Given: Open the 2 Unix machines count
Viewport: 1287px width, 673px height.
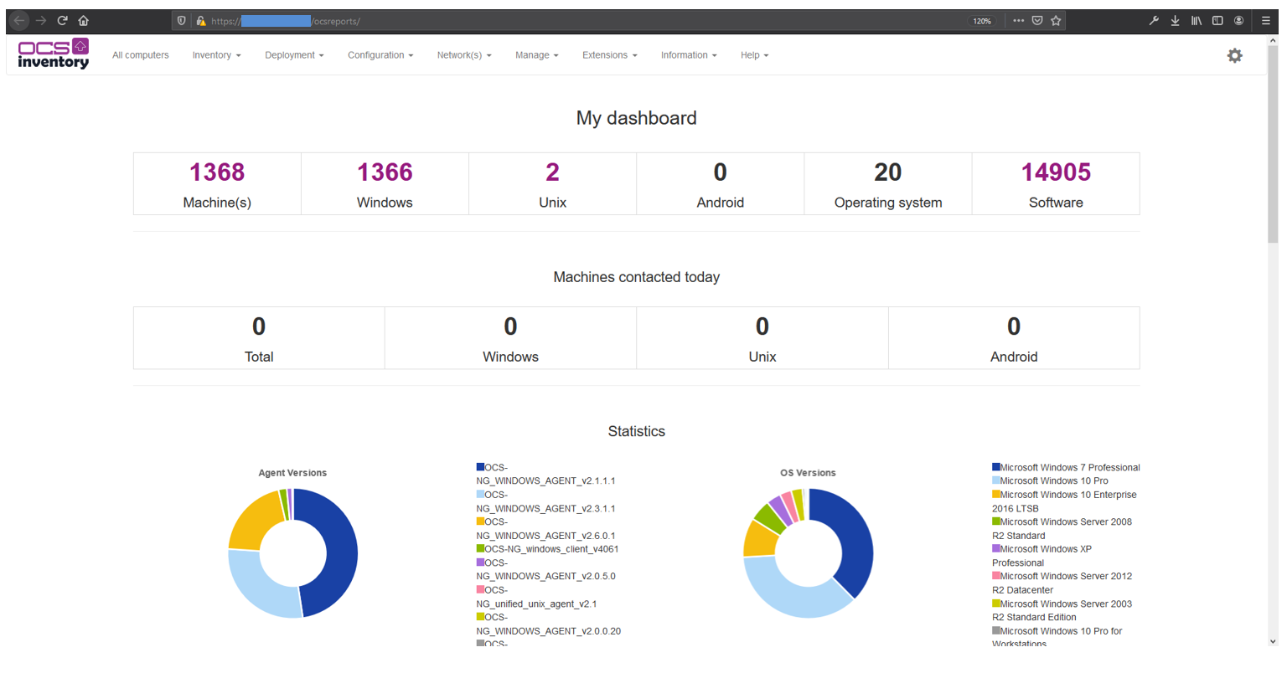Looking at the screenshot, I should (552, 172).
